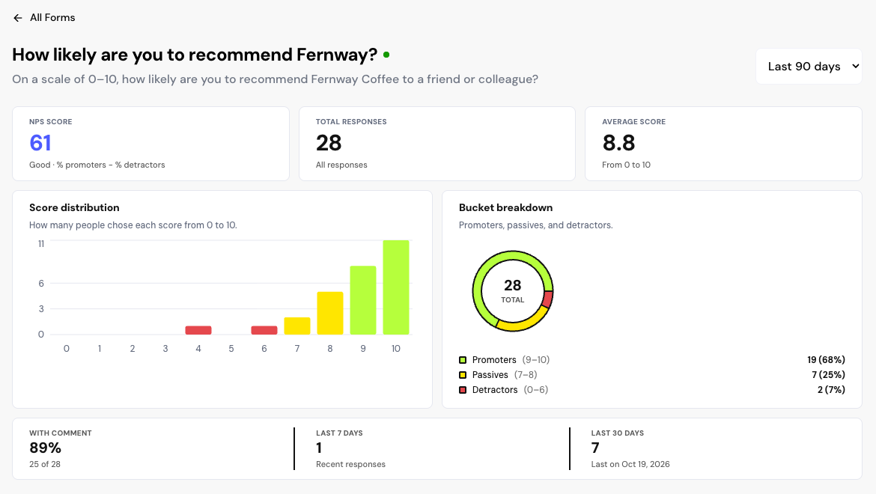Click the red Detractors legend swatch

[463, 390]
